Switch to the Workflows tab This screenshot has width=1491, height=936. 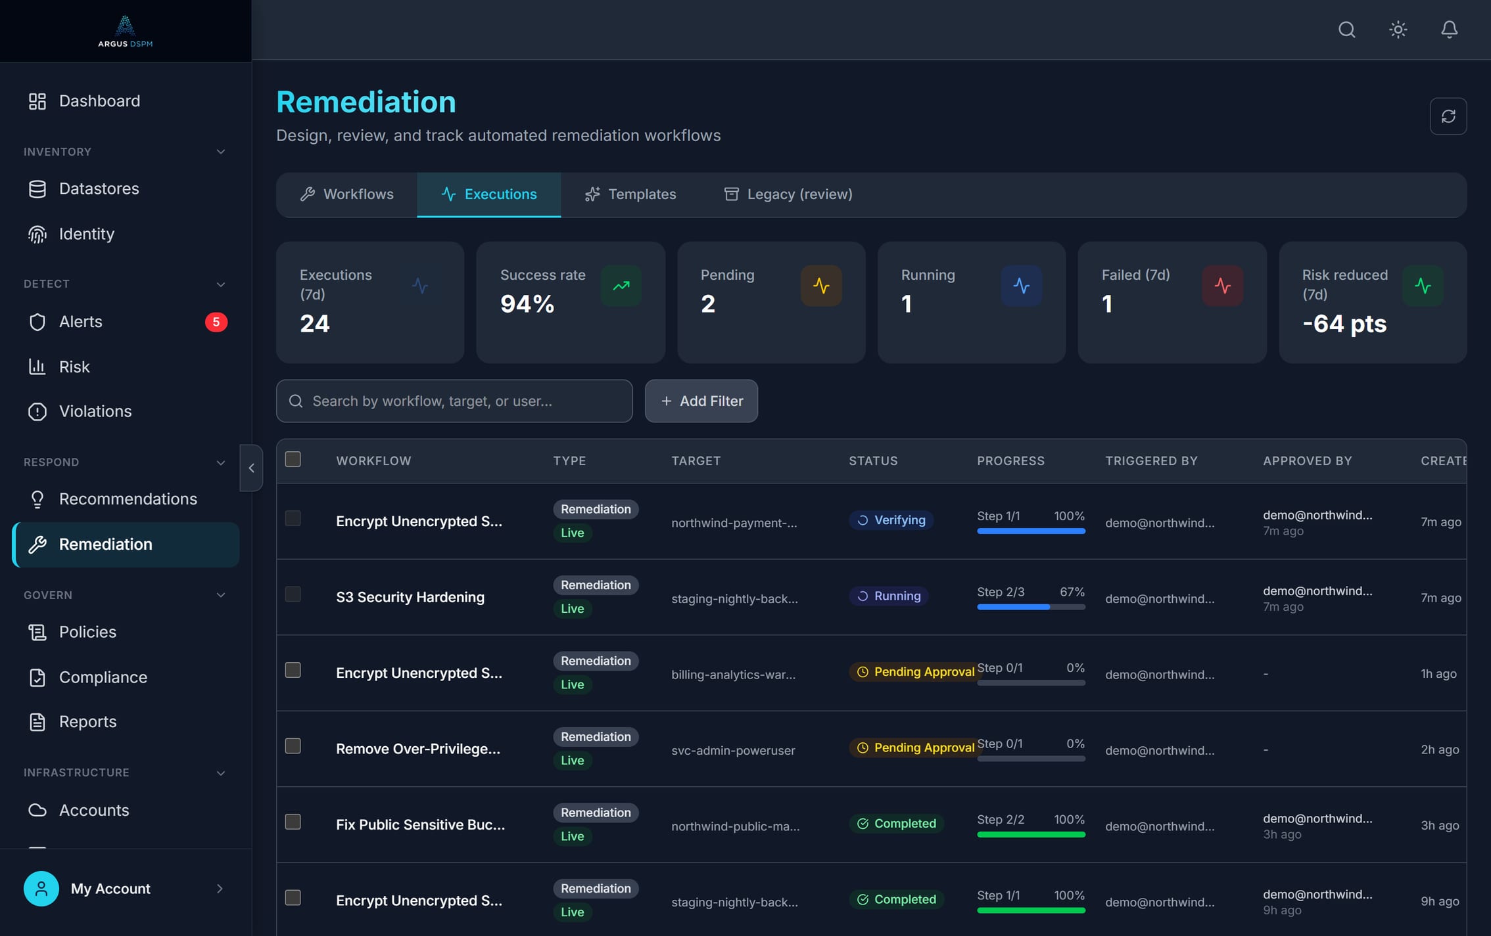tap(346, 194)
